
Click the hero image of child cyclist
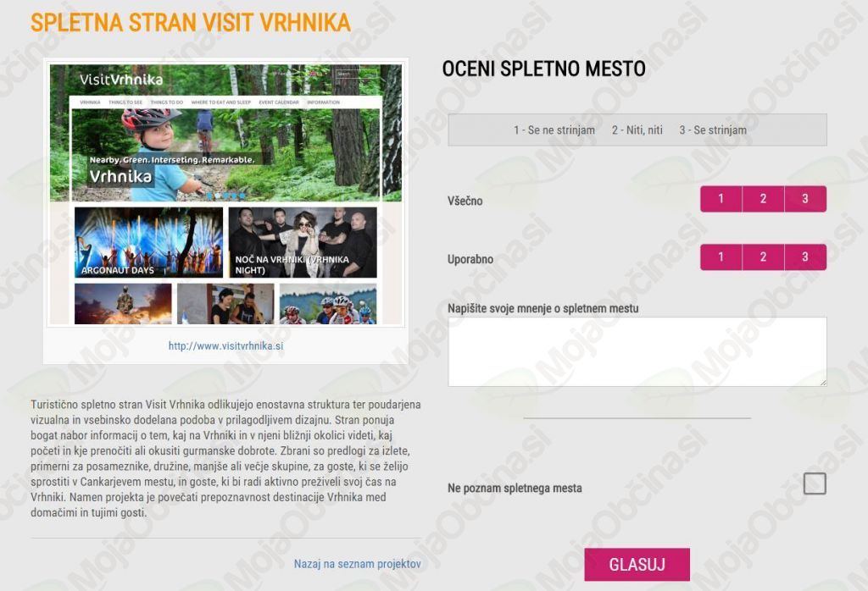[x=225, y=155]
